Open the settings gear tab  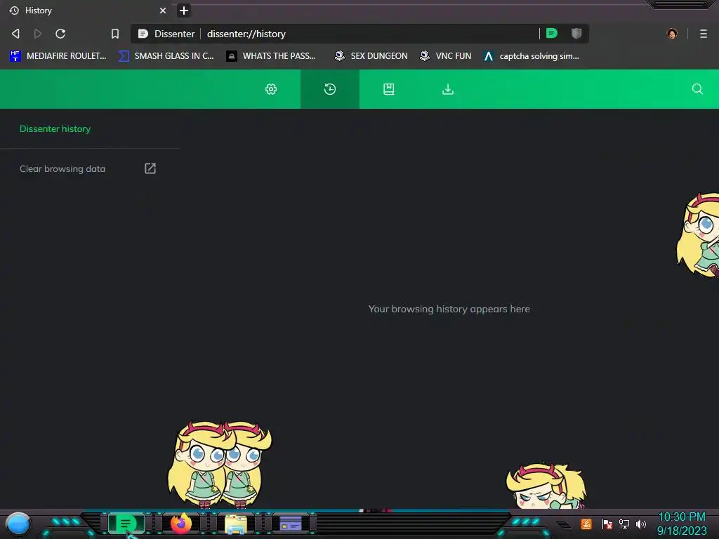pos(271,89)
